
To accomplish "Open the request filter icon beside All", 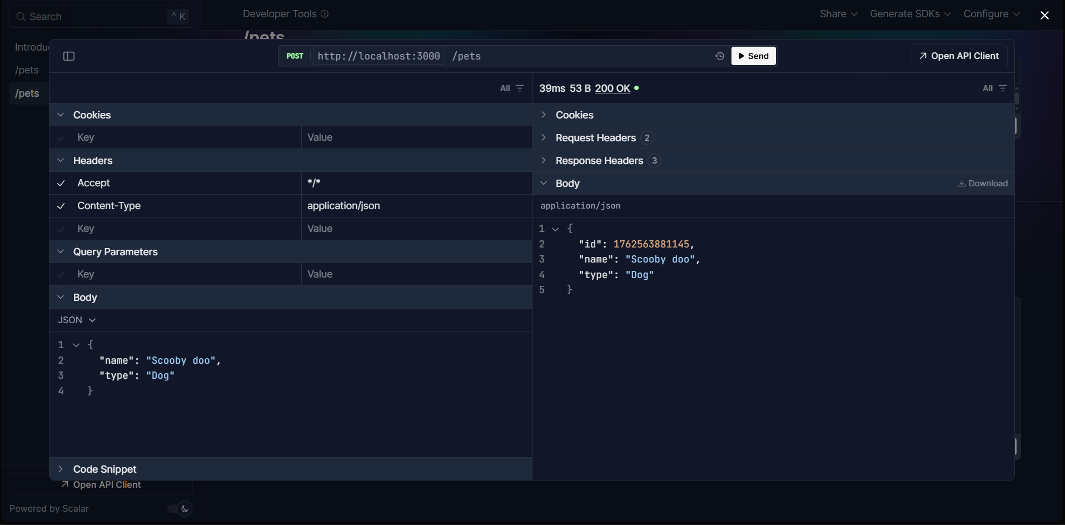I will pos(520,88).
